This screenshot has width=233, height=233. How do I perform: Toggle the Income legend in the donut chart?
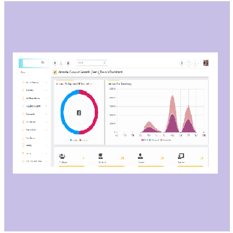coord(73,140)
